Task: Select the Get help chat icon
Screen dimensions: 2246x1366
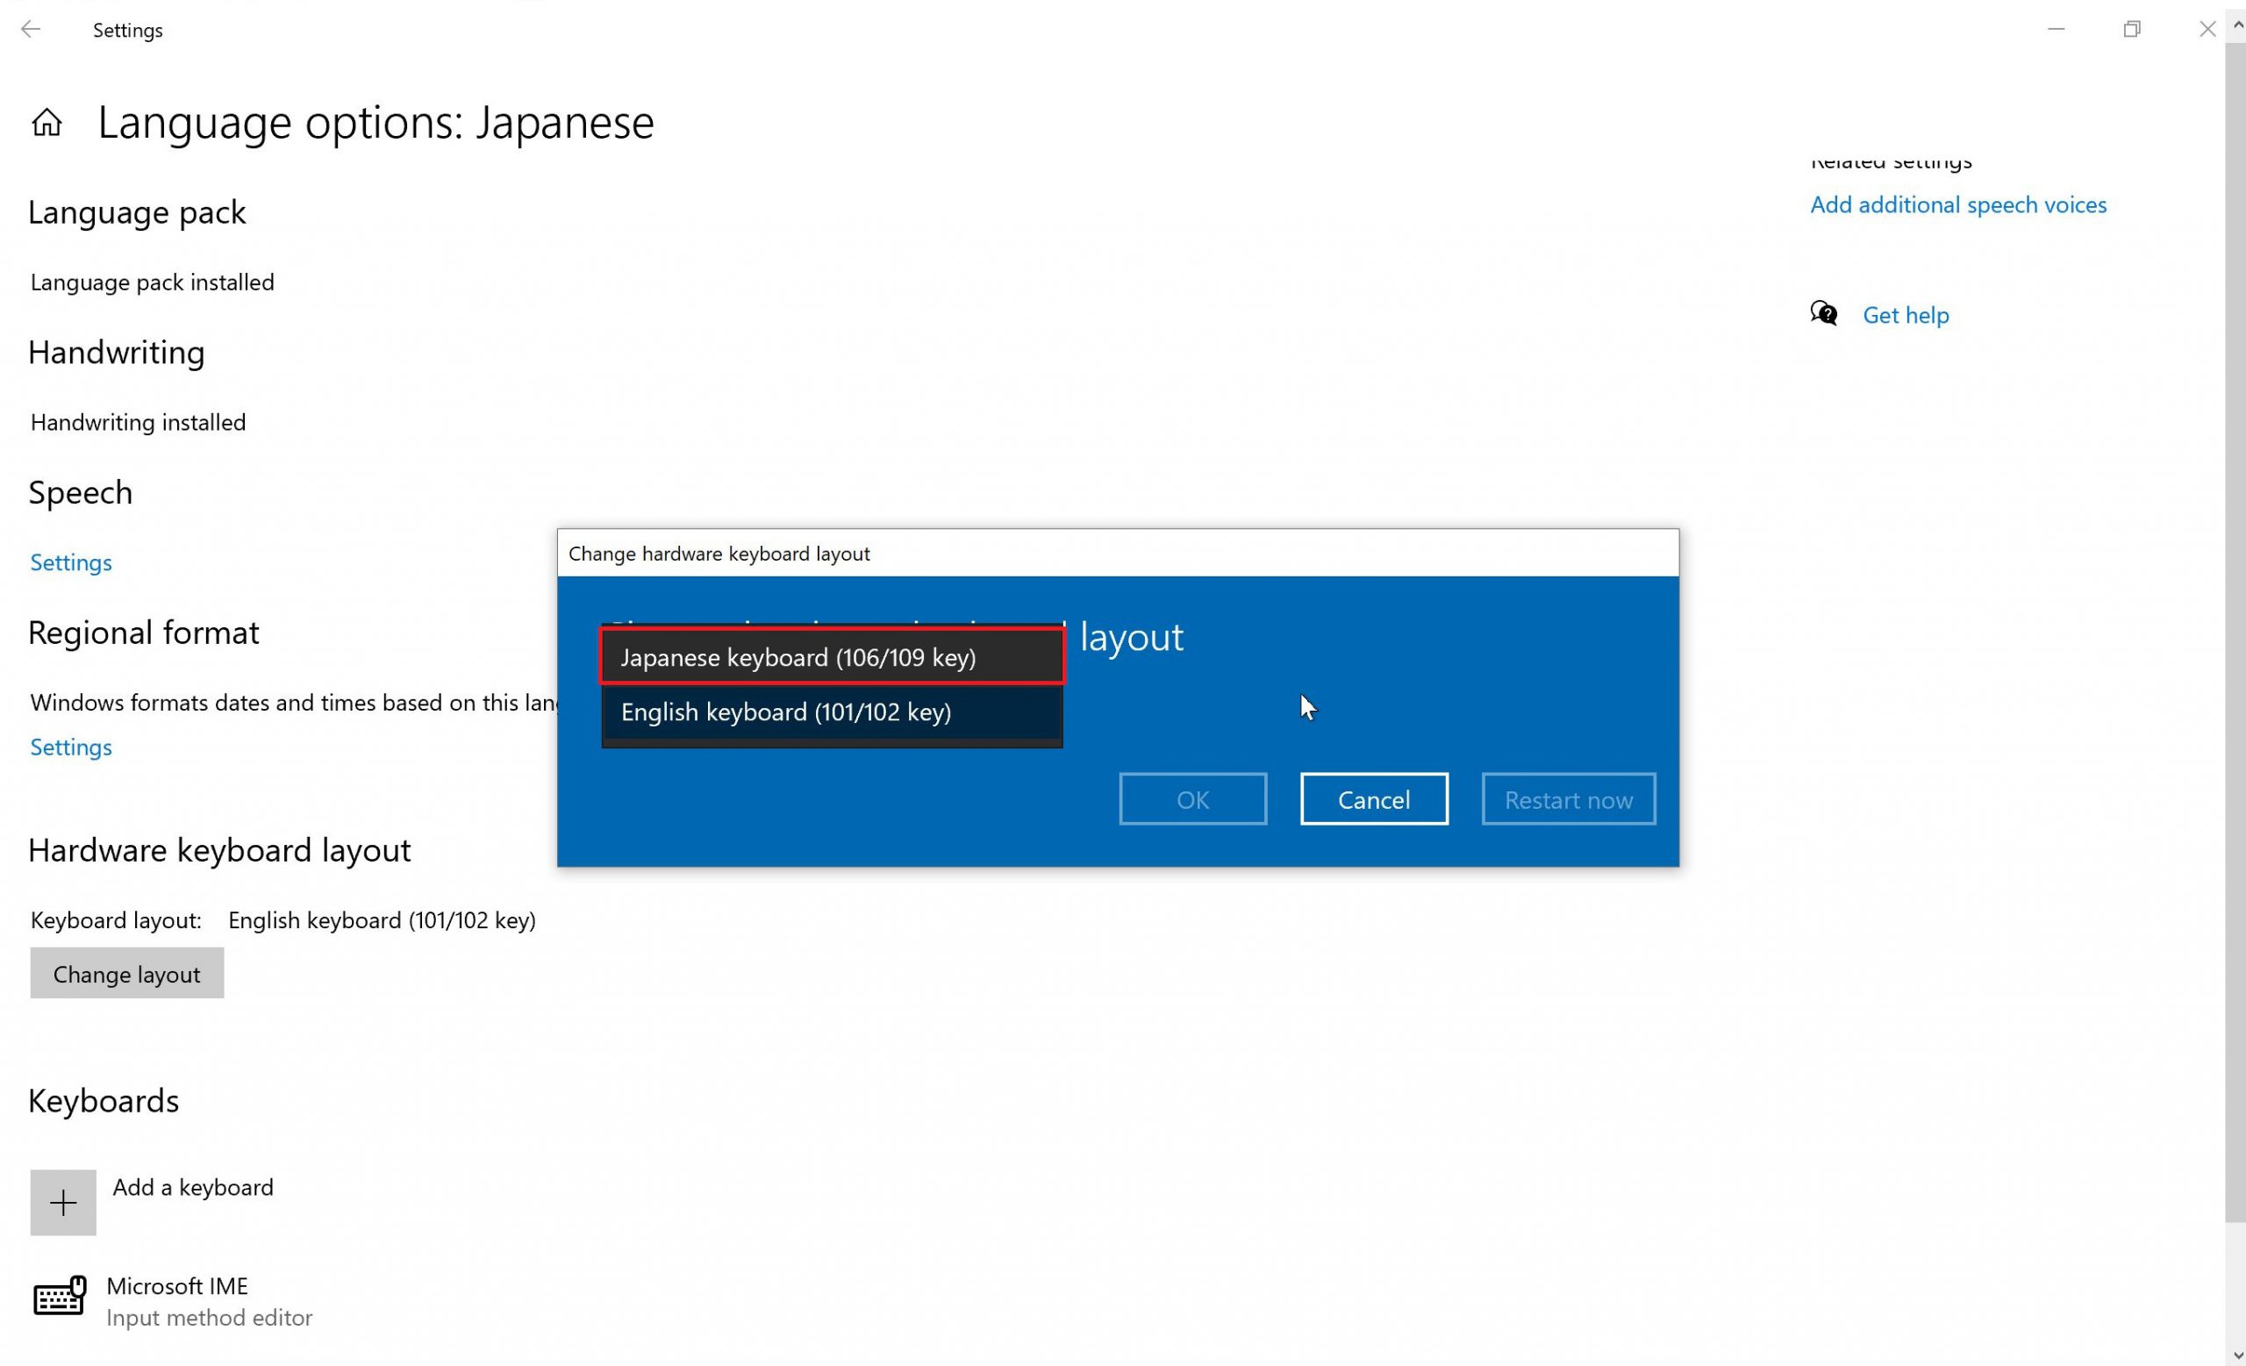Action: point(1824,315)
